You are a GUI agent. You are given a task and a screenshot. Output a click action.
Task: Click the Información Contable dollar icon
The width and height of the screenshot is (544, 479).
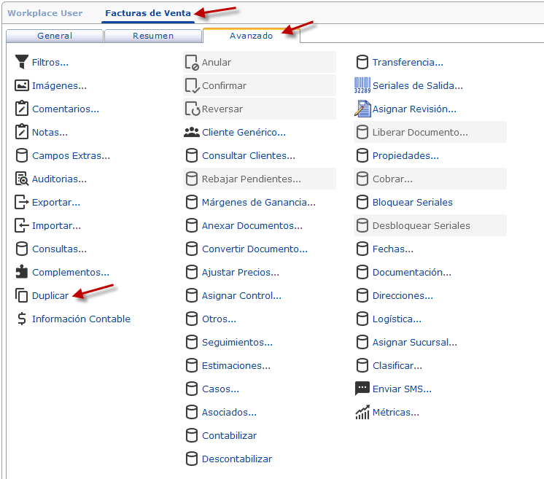tap(21, 319)
